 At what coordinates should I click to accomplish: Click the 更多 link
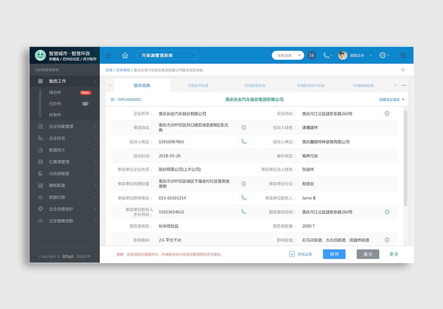tap(394, 254)
